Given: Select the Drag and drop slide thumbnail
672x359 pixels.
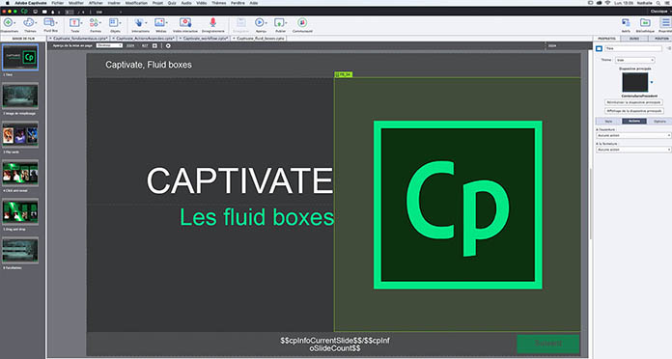Looking at the screenshot, I should tap(20, 211).
